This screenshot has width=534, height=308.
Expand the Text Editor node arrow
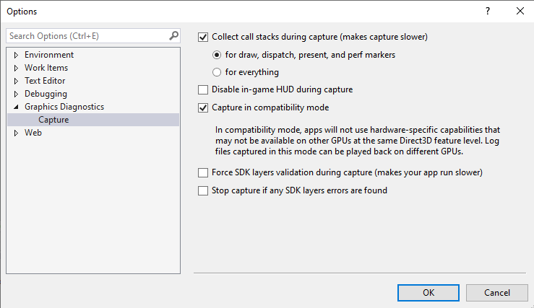click(16, 81)
